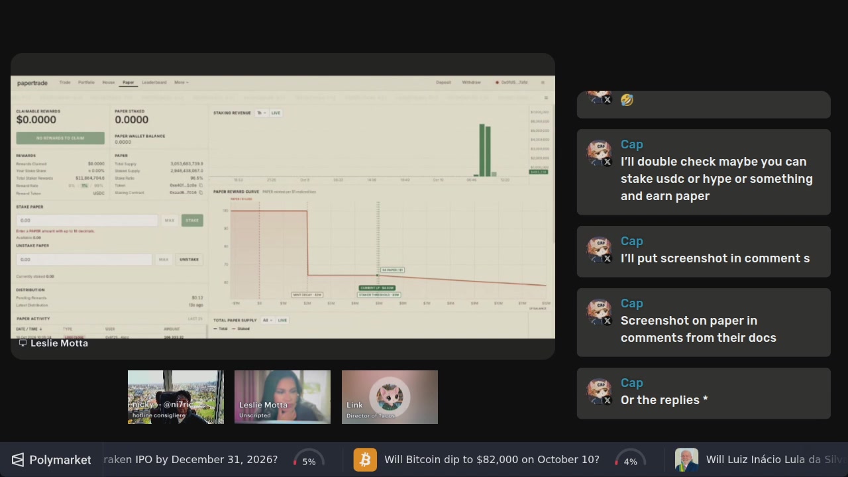Open the Kraken IPO market in the ticker
Screen dimensions: 848x477
(191, 460)
